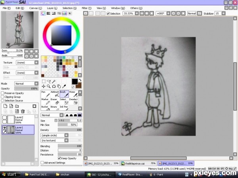Adjust the brush Density slider
Screen dimensions: 238x178
click(70, 130)
